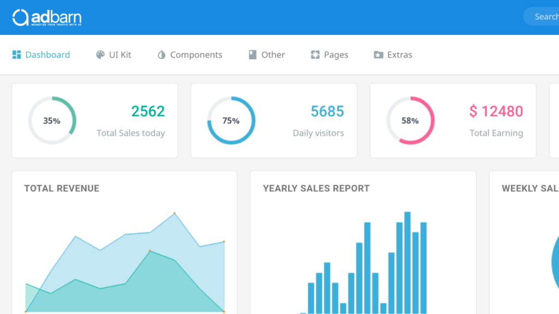Click the highest peak of the revenue chart
This screenshot has width=559, height=314.
click(174, 213)
